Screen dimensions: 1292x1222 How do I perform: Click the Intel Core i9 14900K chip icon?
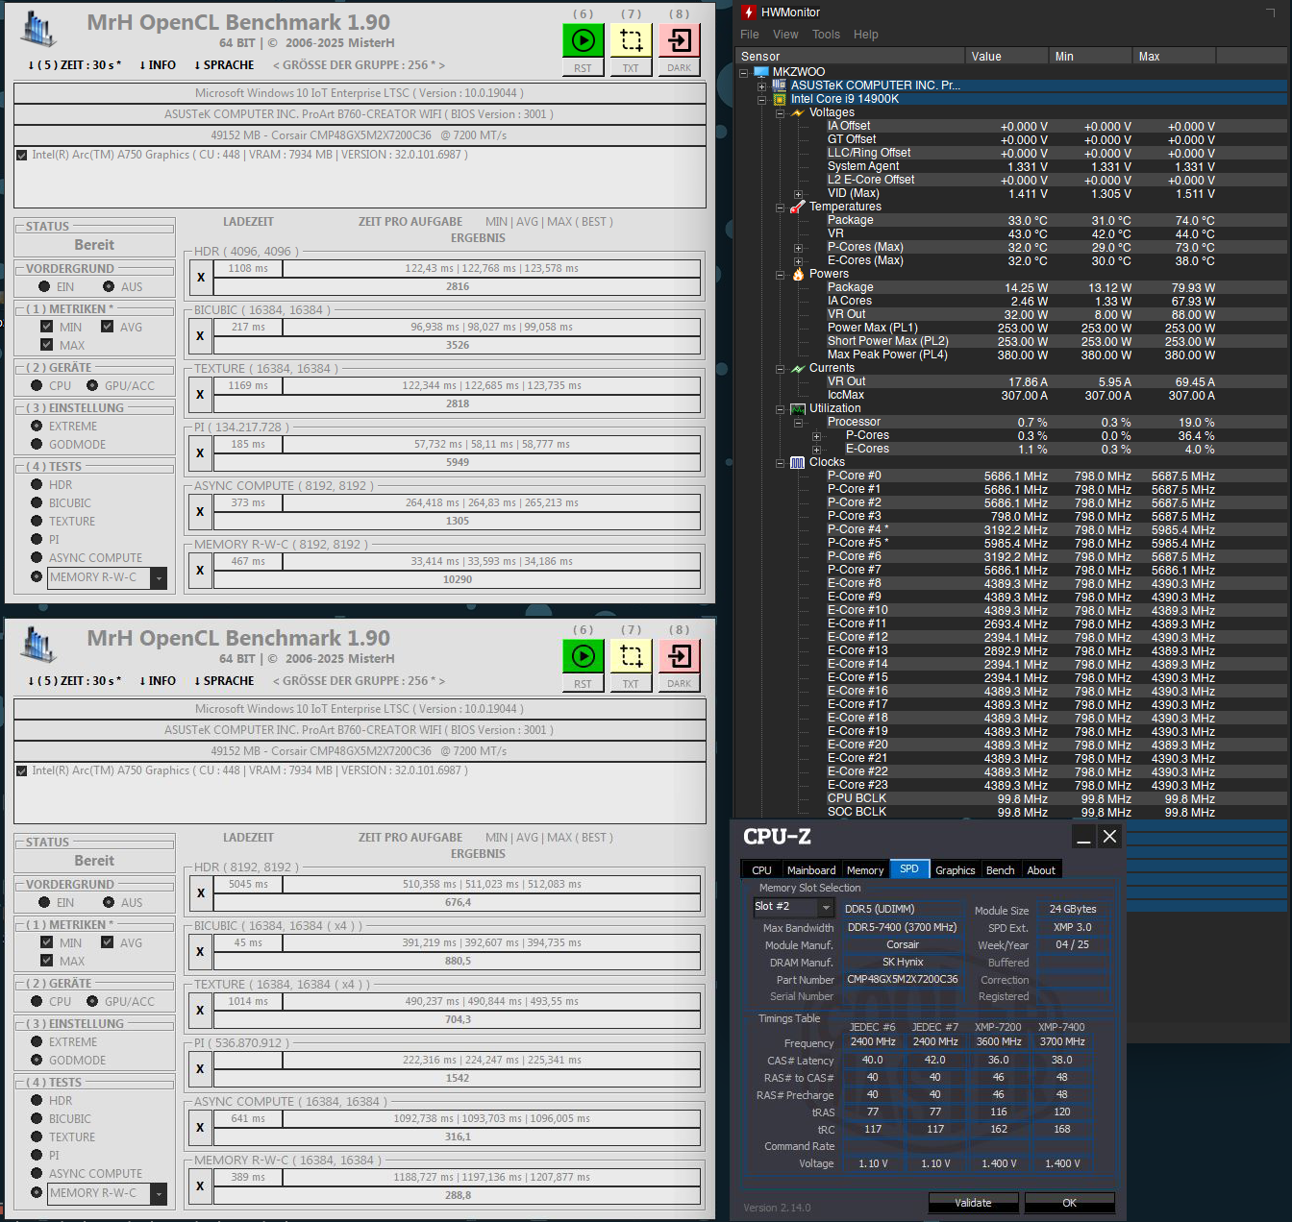(x=780, y=99)
